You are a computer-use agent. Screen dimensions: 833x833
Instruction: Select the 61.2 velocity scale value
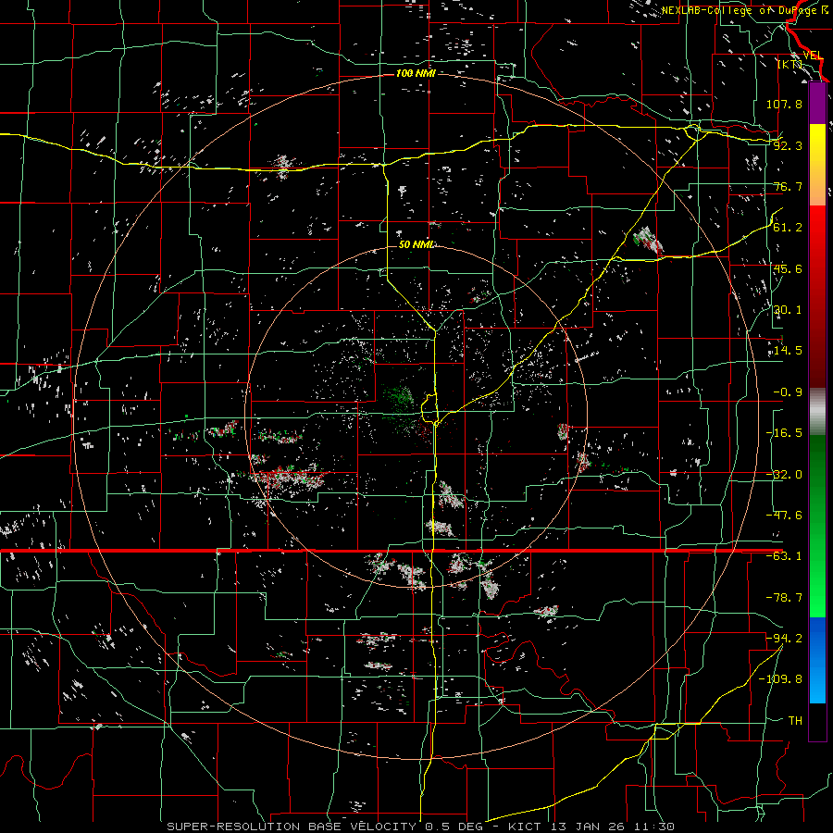point(788,228)
